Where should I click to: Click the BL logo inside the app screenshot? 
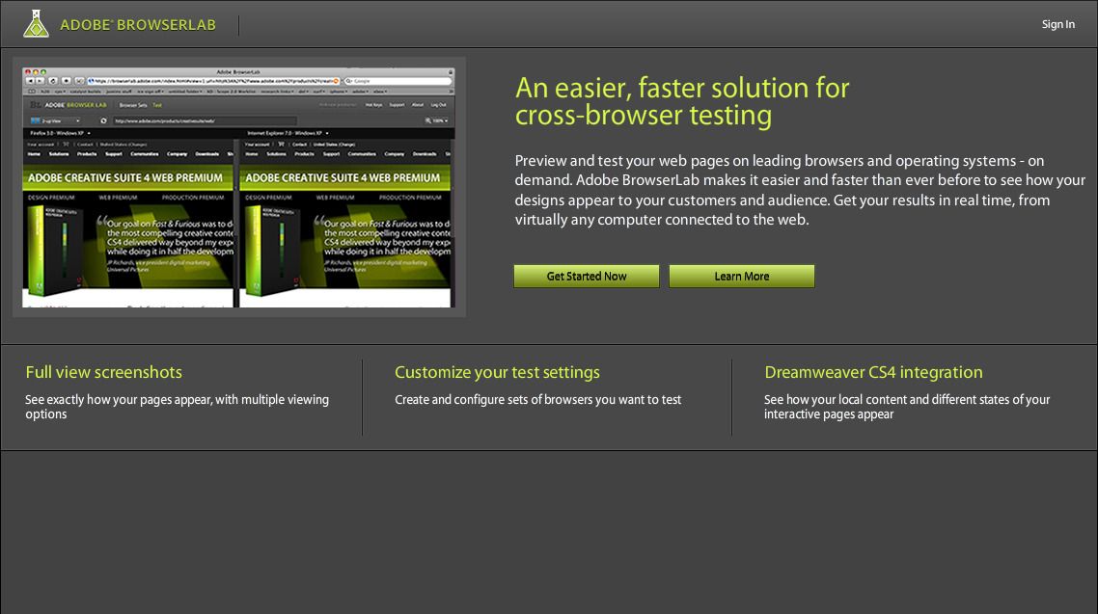(38, 105)
